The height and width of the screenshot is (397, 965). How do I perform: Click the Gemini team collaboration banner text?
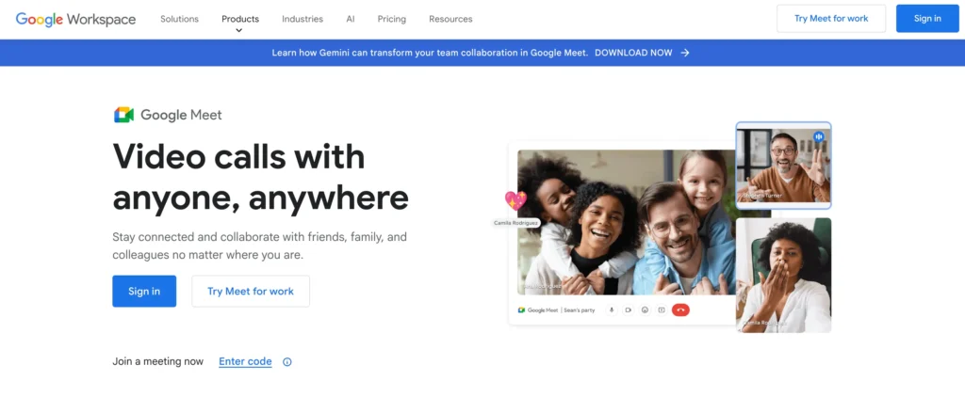coord(430,53)
